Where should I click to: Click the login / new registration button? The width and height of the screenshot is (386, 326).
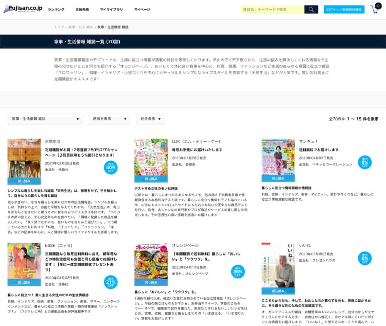click(x=344, y=9)
